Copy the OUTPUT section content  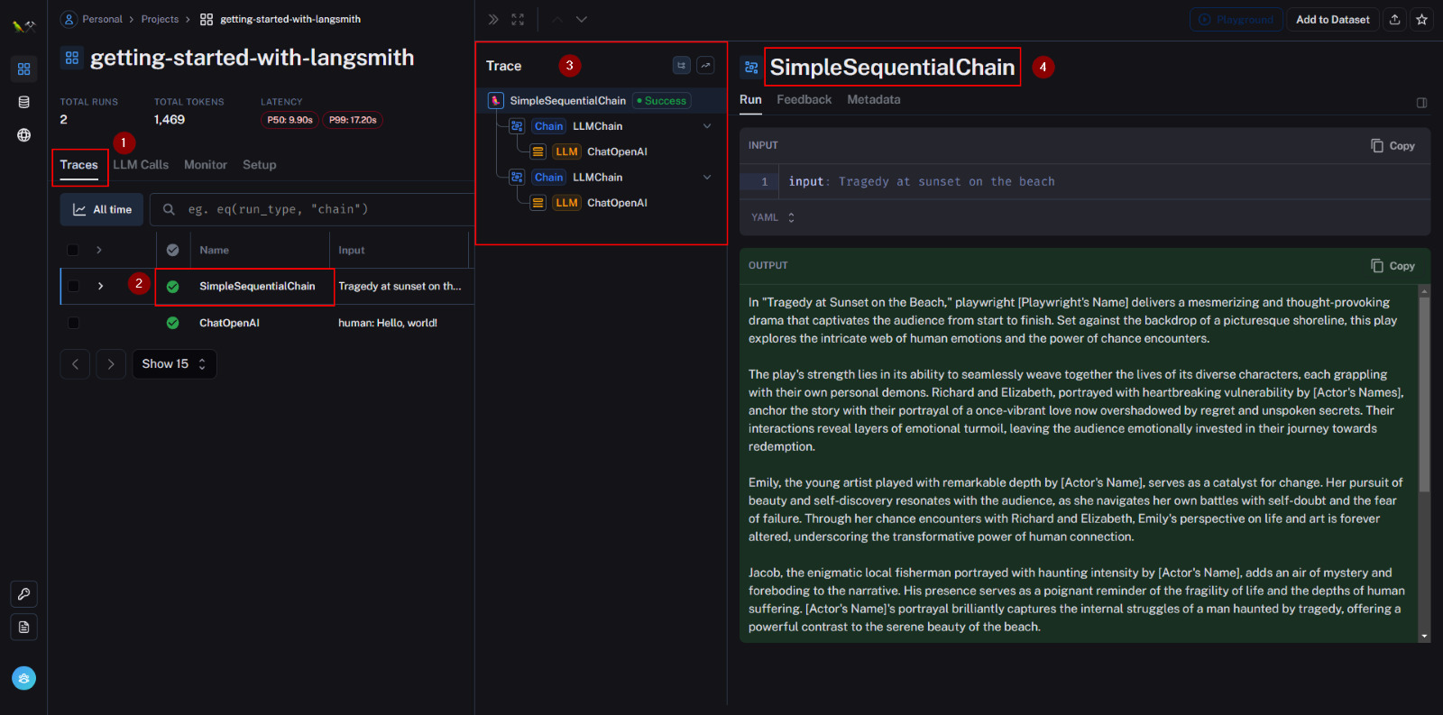[x=1392, y=266]
